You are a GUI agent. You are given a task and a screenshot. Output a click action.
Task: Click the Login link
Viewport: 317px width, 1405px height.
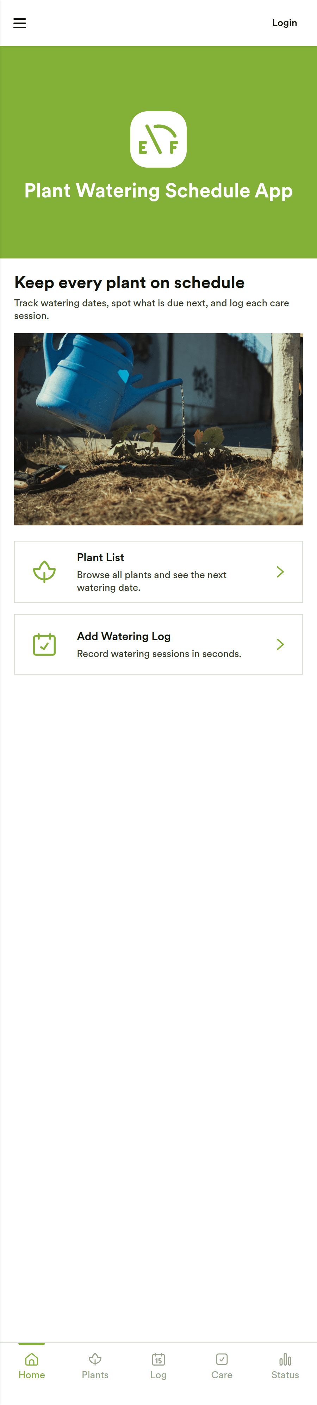(284, 23)
